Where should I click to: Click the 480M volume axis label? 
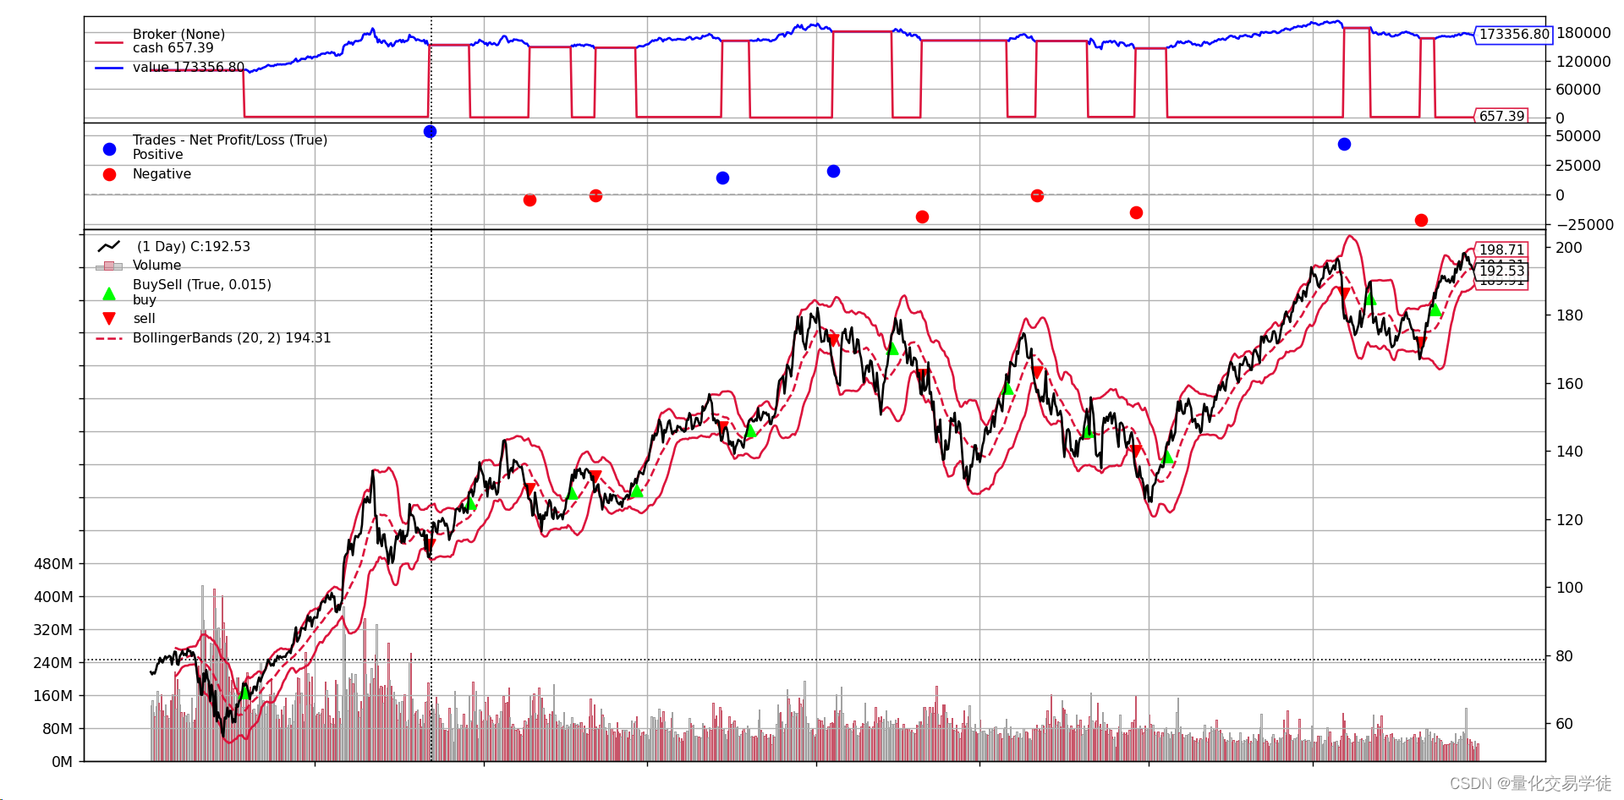coord(53,563)
